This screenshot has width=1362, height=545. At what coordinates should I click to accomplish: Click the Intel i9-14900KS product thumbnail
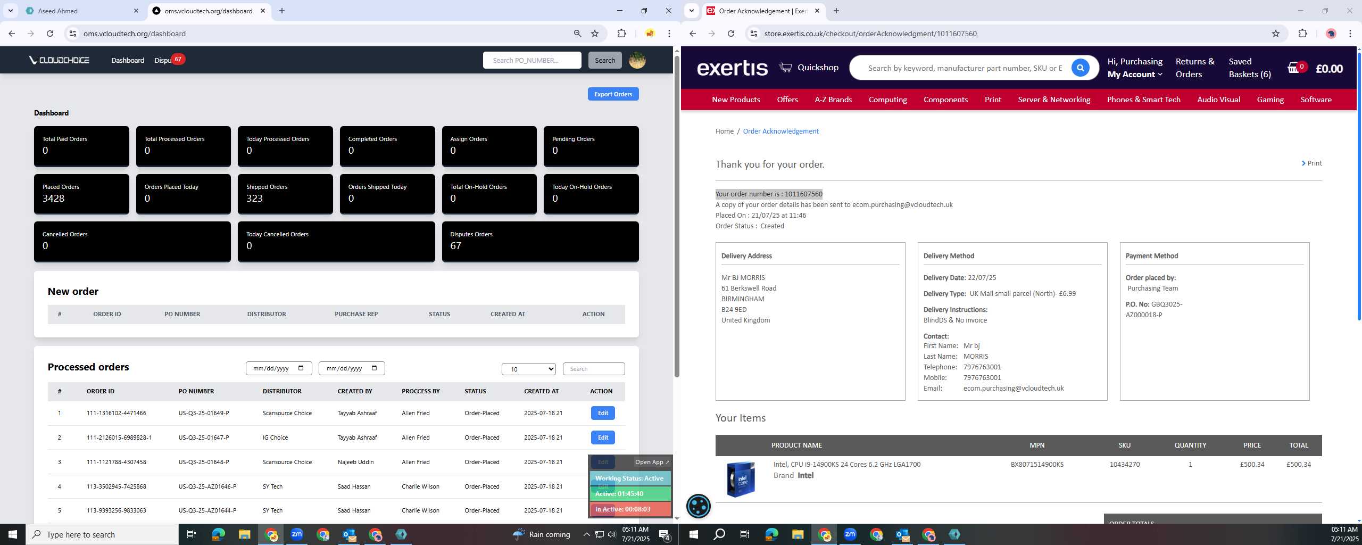(741, 479)
